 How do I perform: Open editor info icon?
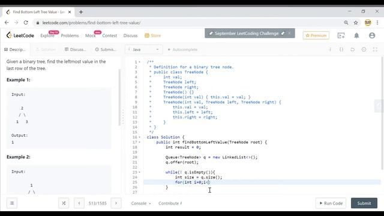(x=330, y=49)
